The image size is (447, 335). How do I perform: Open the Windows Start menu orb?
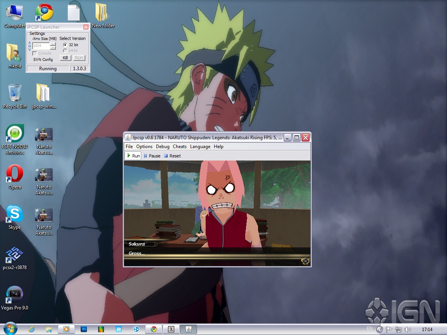point(10,329)
